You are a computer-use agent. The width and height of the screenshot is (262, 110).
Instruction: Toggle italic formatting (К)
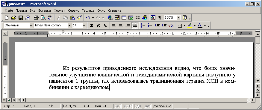(x=99, y=25)
